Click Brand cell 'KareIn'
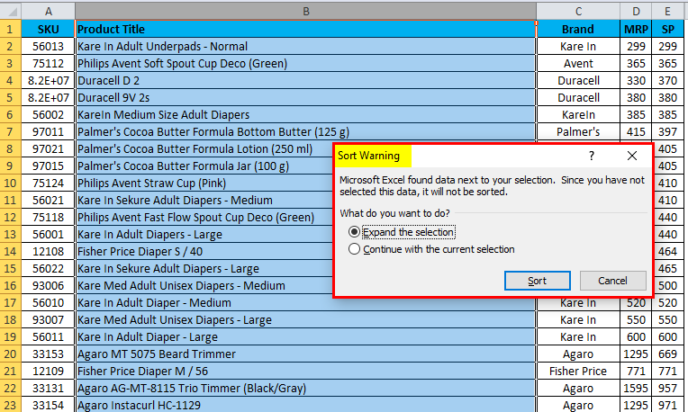Screen dimensions: 688x412 (578, 114)
